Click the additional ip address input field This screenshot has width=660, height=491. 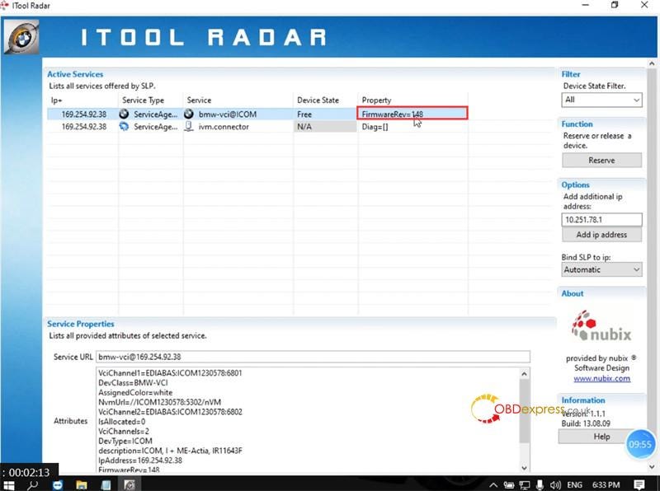[x=601, y=219]
